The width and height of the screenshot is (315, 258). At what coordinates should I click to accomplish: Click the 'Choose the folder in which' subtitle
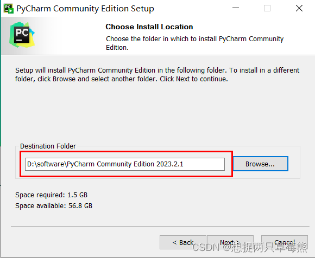point(194,43)
